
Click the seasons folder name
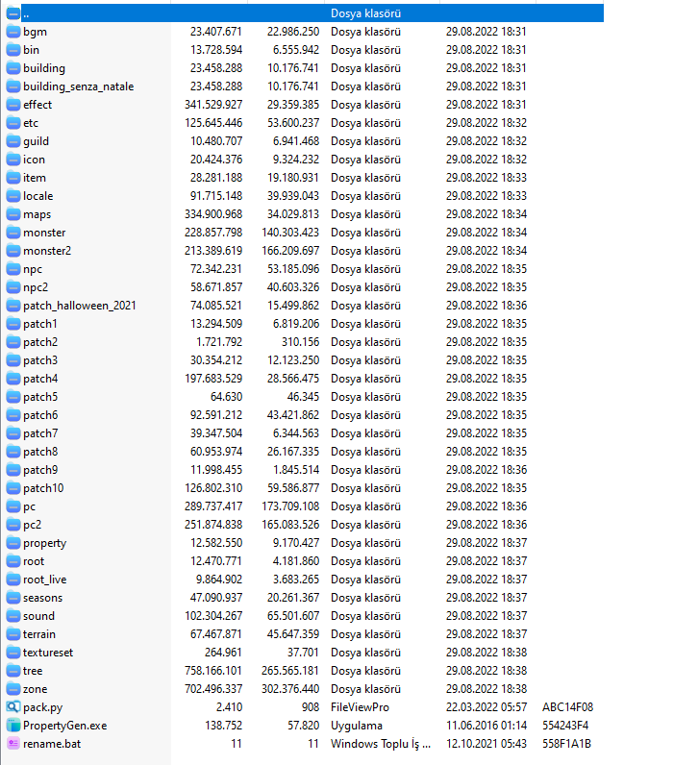pyautogui.click(x=43, y=598)
